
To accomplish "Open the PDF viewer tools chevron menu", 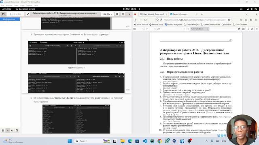I will tap(257, 29).
